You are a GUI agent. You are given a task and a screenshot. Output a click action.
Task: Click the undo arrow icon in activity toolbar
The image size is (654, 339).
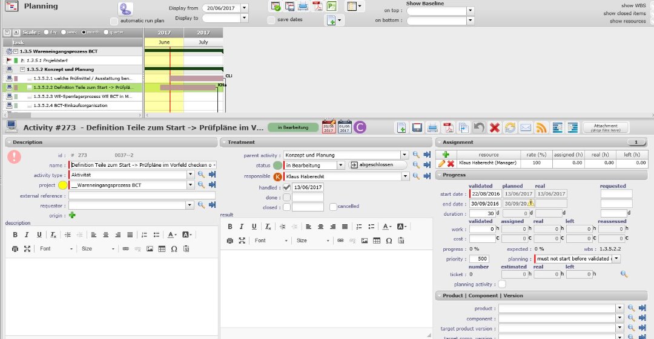tap(479, 128)
